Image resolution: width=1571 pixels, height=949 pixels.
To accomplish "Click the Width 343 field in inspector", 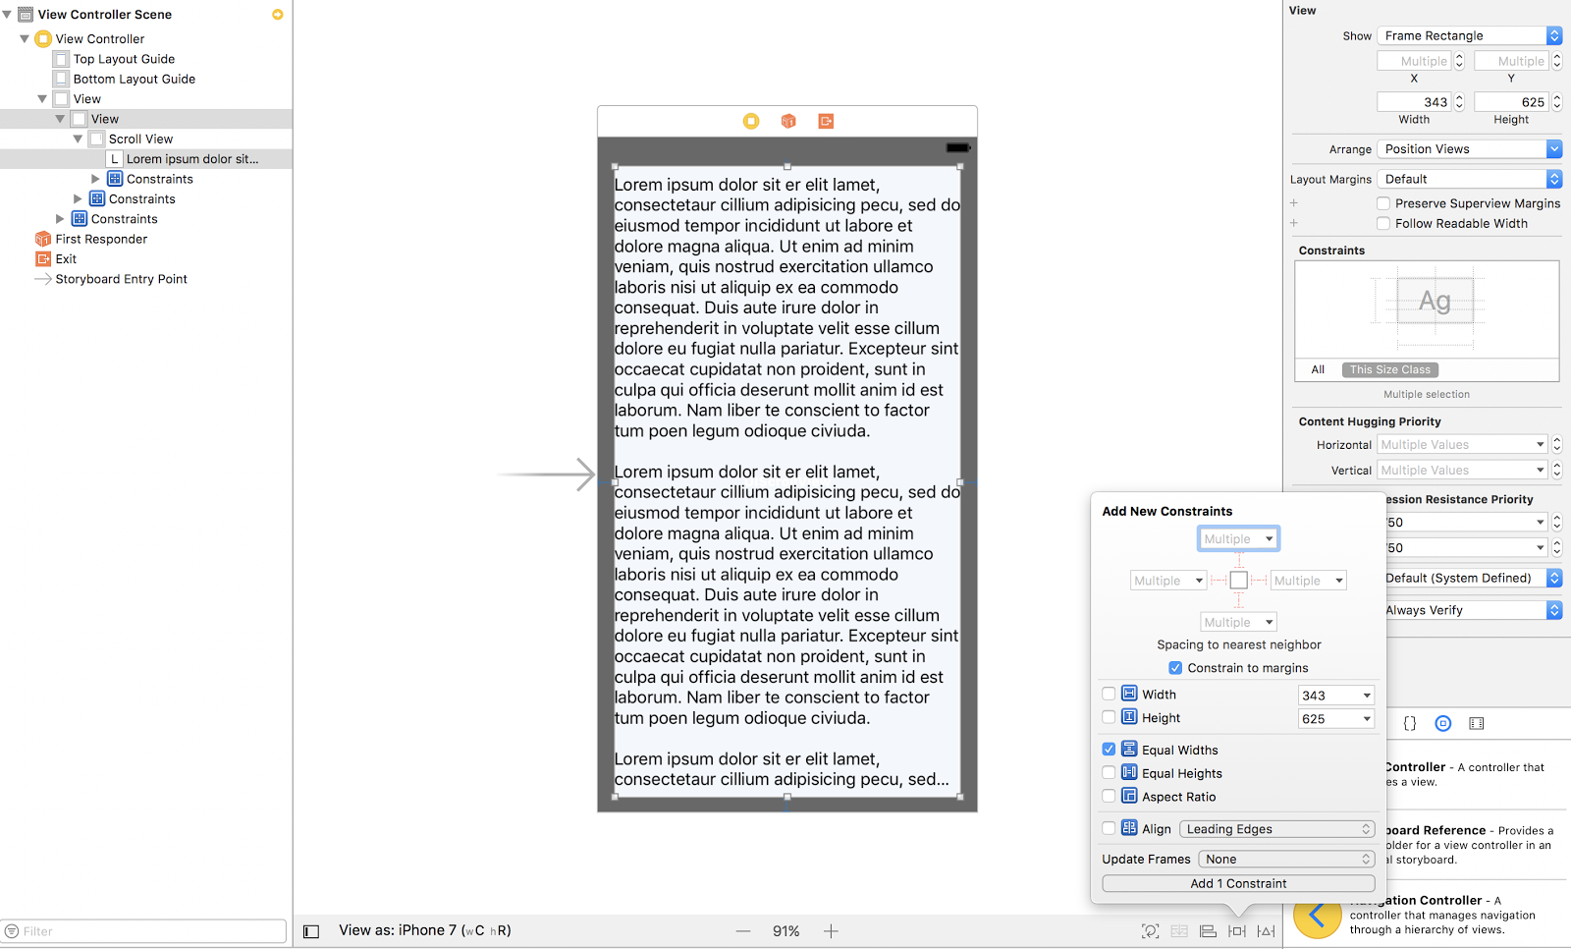I will (x=1415, y=102).
